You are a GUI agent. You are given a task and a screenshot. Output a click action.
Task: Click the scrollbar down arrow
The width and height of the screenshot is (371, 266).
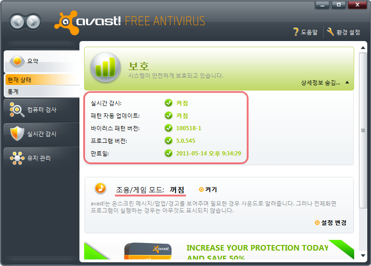pyautogui.click(x=363, y=255)
